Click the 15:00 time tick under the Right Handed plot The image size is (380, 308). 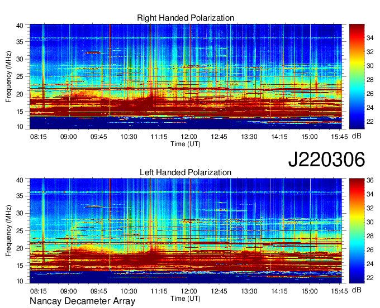click(x=310, y=137)
